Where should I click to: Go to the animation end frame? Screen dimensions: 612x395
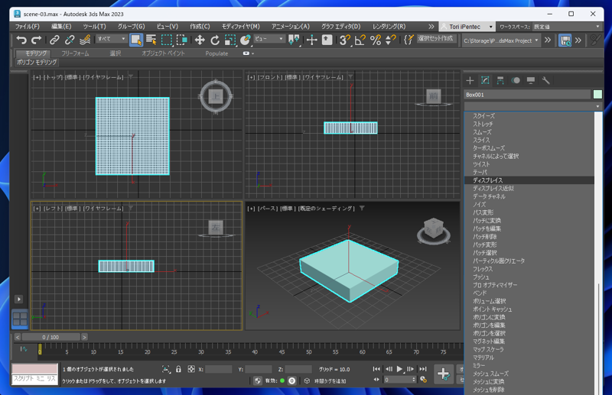423,369
